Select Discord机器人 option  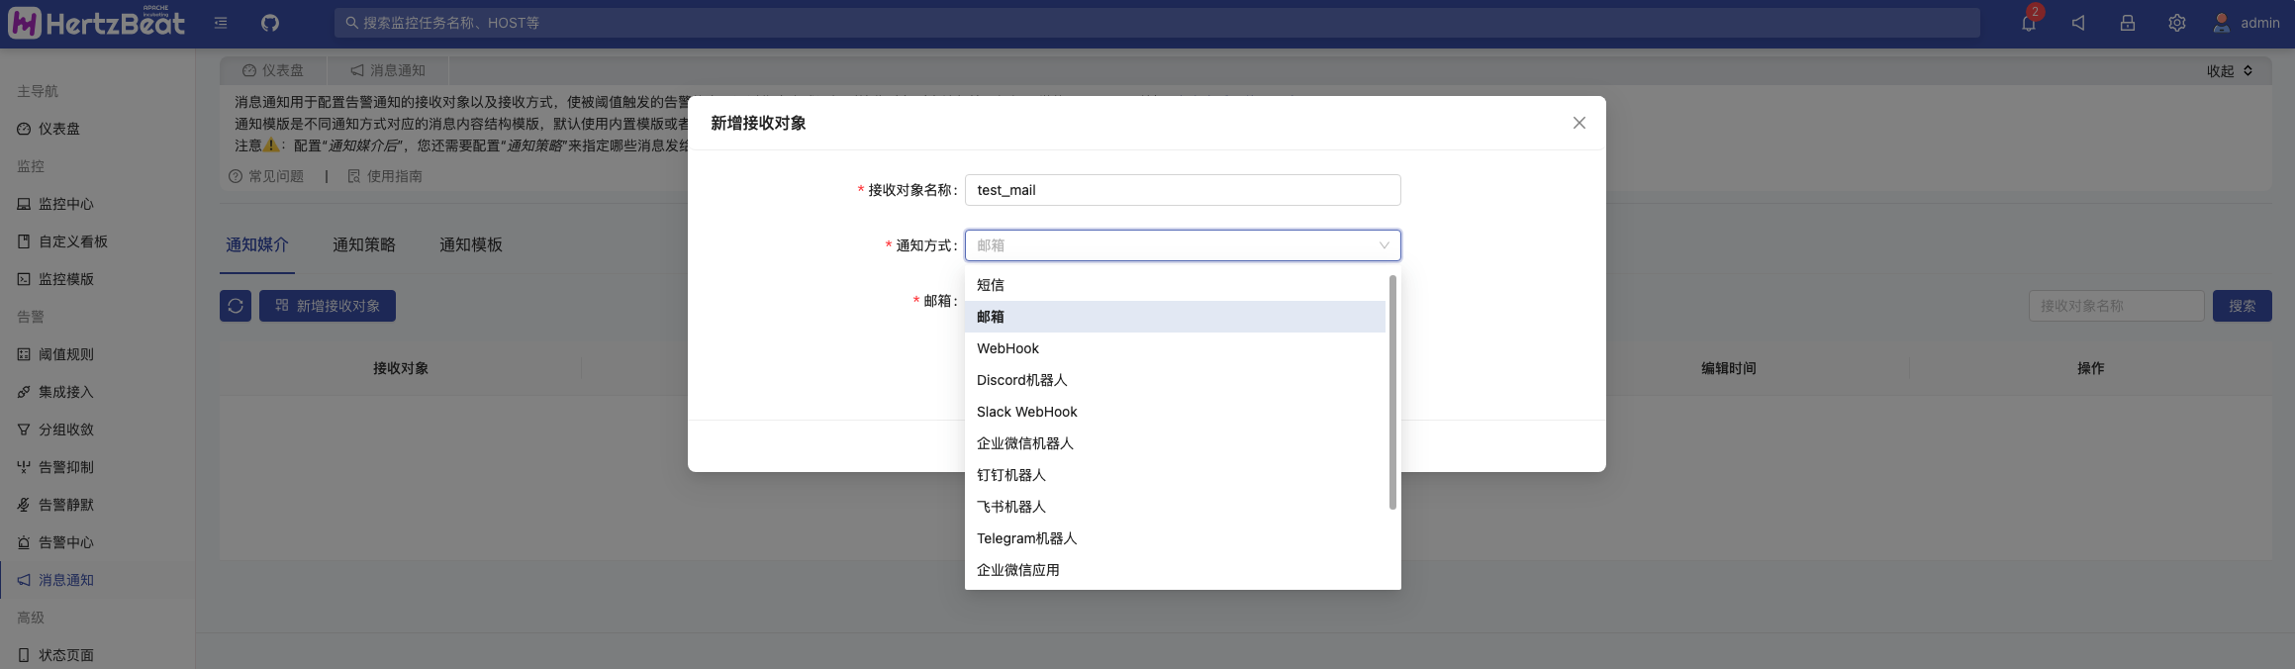click(x=1021, y=380)
